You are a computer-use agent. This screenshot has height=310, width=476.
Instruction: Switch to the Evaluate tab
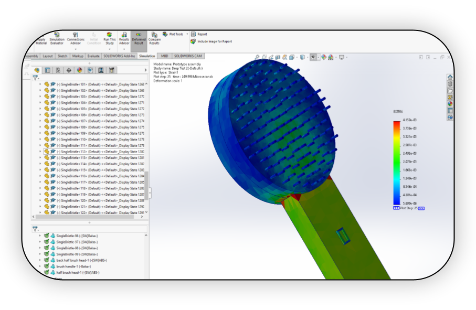pos(93,56)
